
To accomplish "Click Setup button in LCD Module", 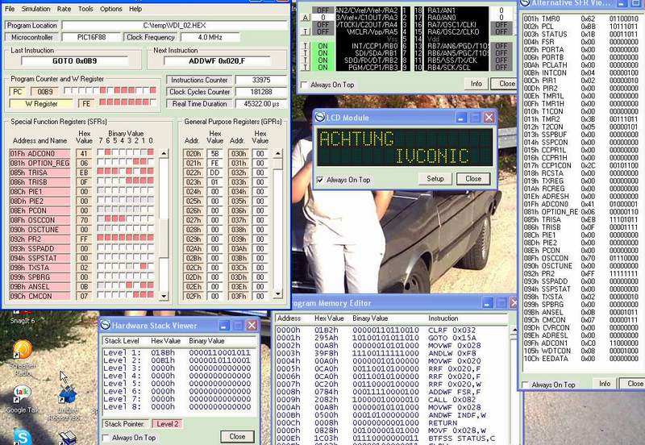I will (435, 179).
